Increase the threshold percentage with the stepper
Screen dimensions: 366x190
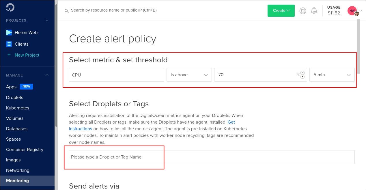pyautogui.click(x=302, y=73)
